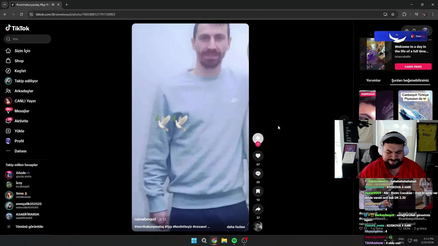Open sound disc thumbnail
Image resolution: width=438 pixels, height=246 pixels.
258,226
